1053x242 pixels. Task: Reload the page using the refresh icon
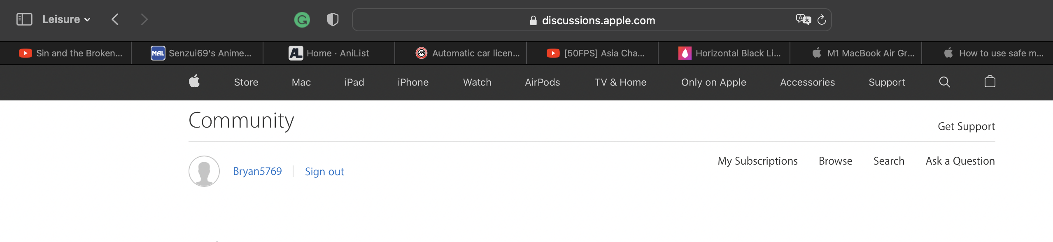[822, 19]
